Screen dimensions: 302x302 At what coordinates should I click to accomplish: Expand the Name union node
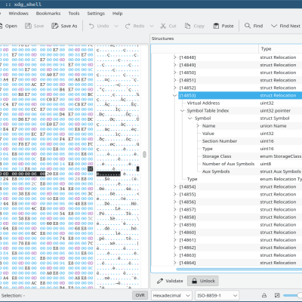pyautogui.click(x=198, y=126)
